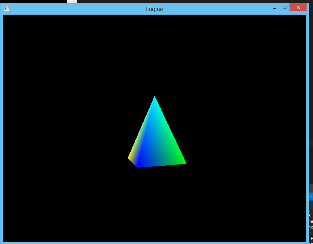Image resolution: width=313 pixels, height=244 pixels.
Task: Close the Engine window
Action: 298,7
